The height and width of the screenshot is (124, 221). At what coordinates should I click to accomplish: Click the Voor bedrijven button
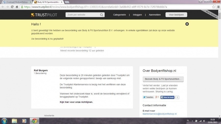click(176, 15)
